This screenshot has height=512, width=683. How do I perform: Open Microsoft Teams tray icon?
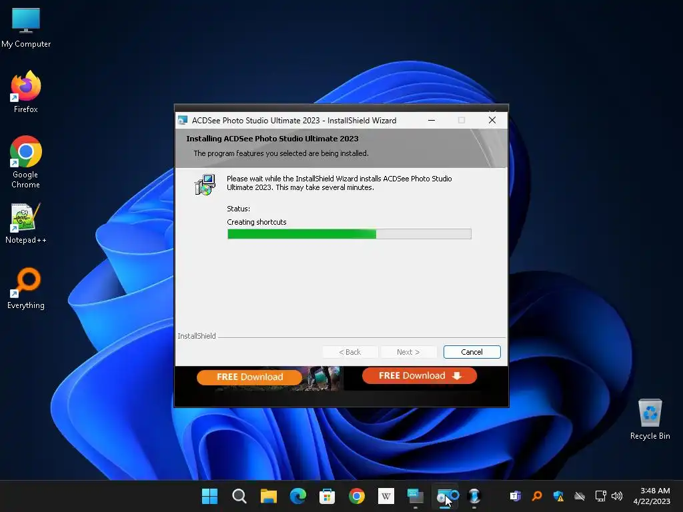click(x=516, y=496)
